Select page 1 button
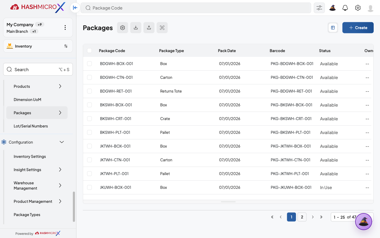 click(x=291, y=217)
